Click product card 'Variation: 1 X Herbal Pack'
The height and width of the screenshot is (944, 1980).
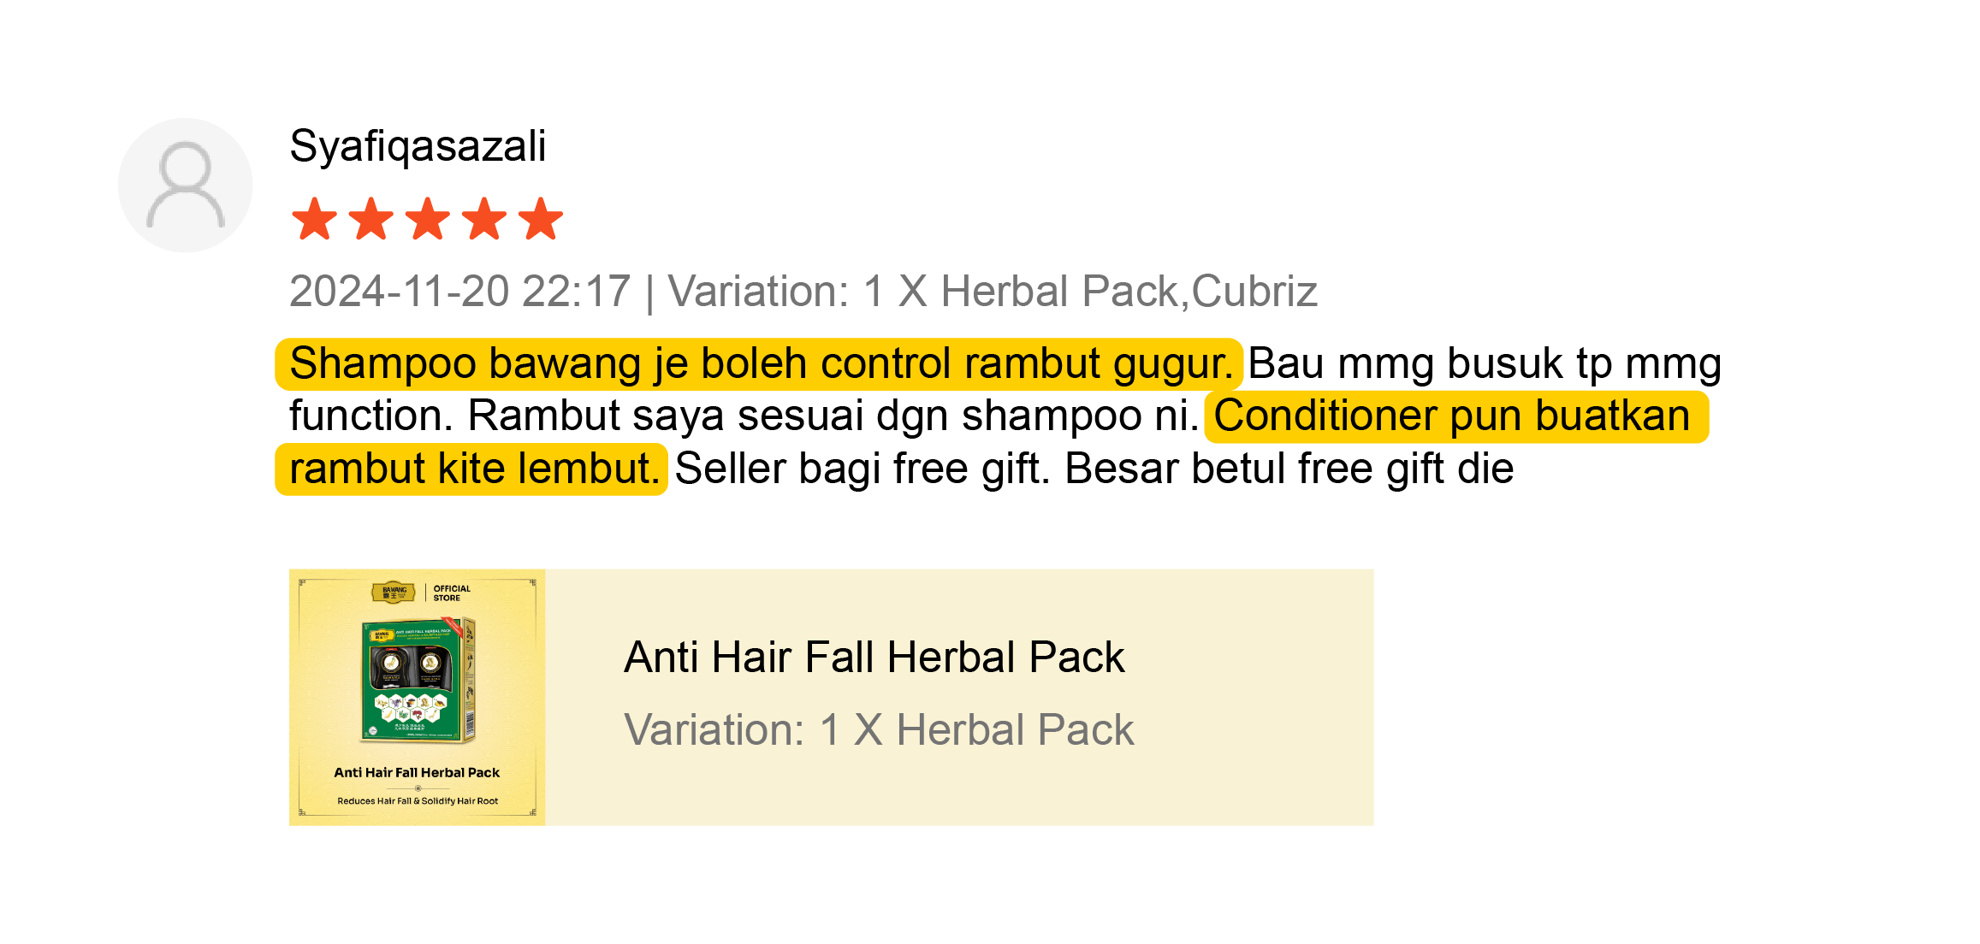pos(879,730)
